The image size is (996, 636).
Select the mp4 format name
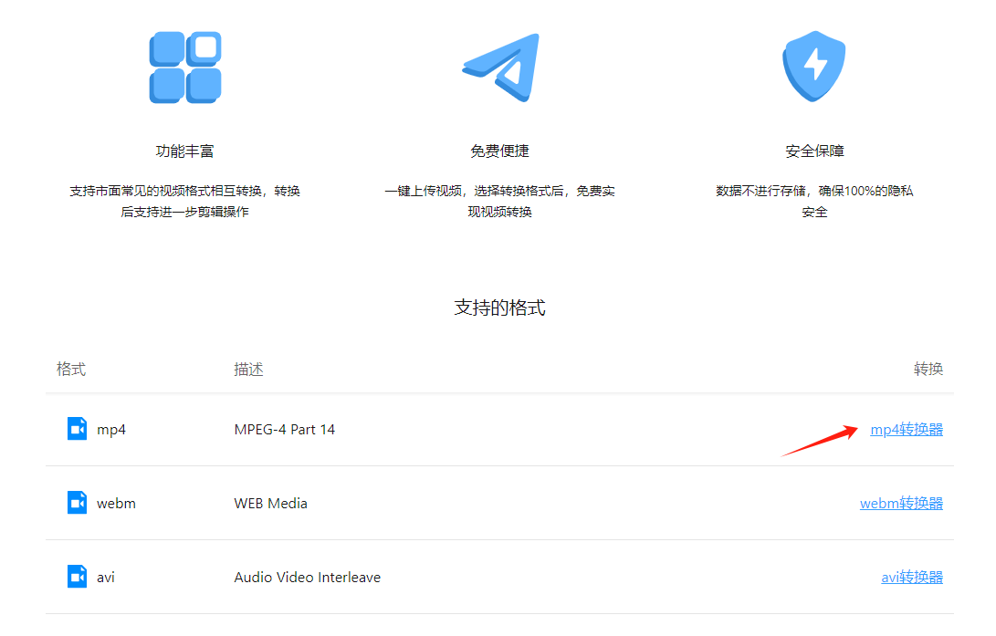click(x=111, y=430)
